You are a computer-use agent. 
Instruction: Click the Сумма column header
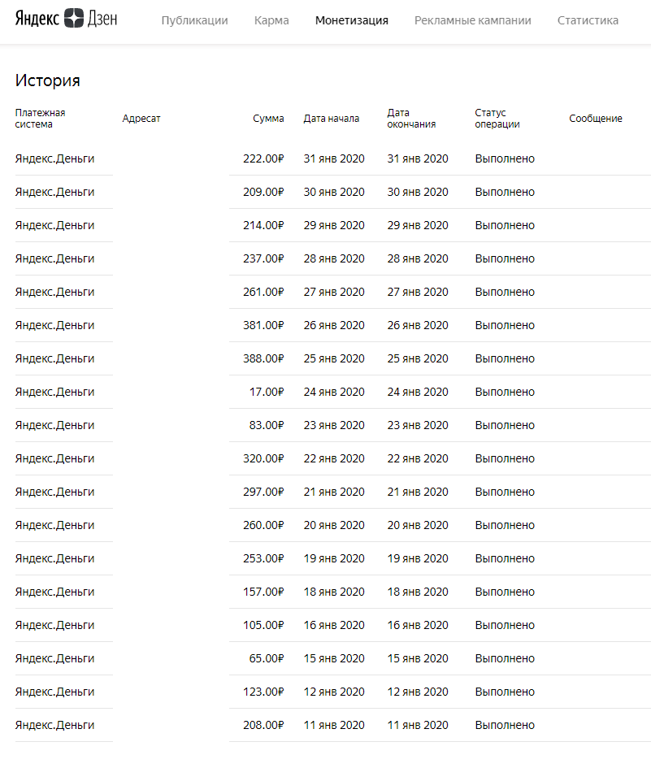(x=268, y=119)
